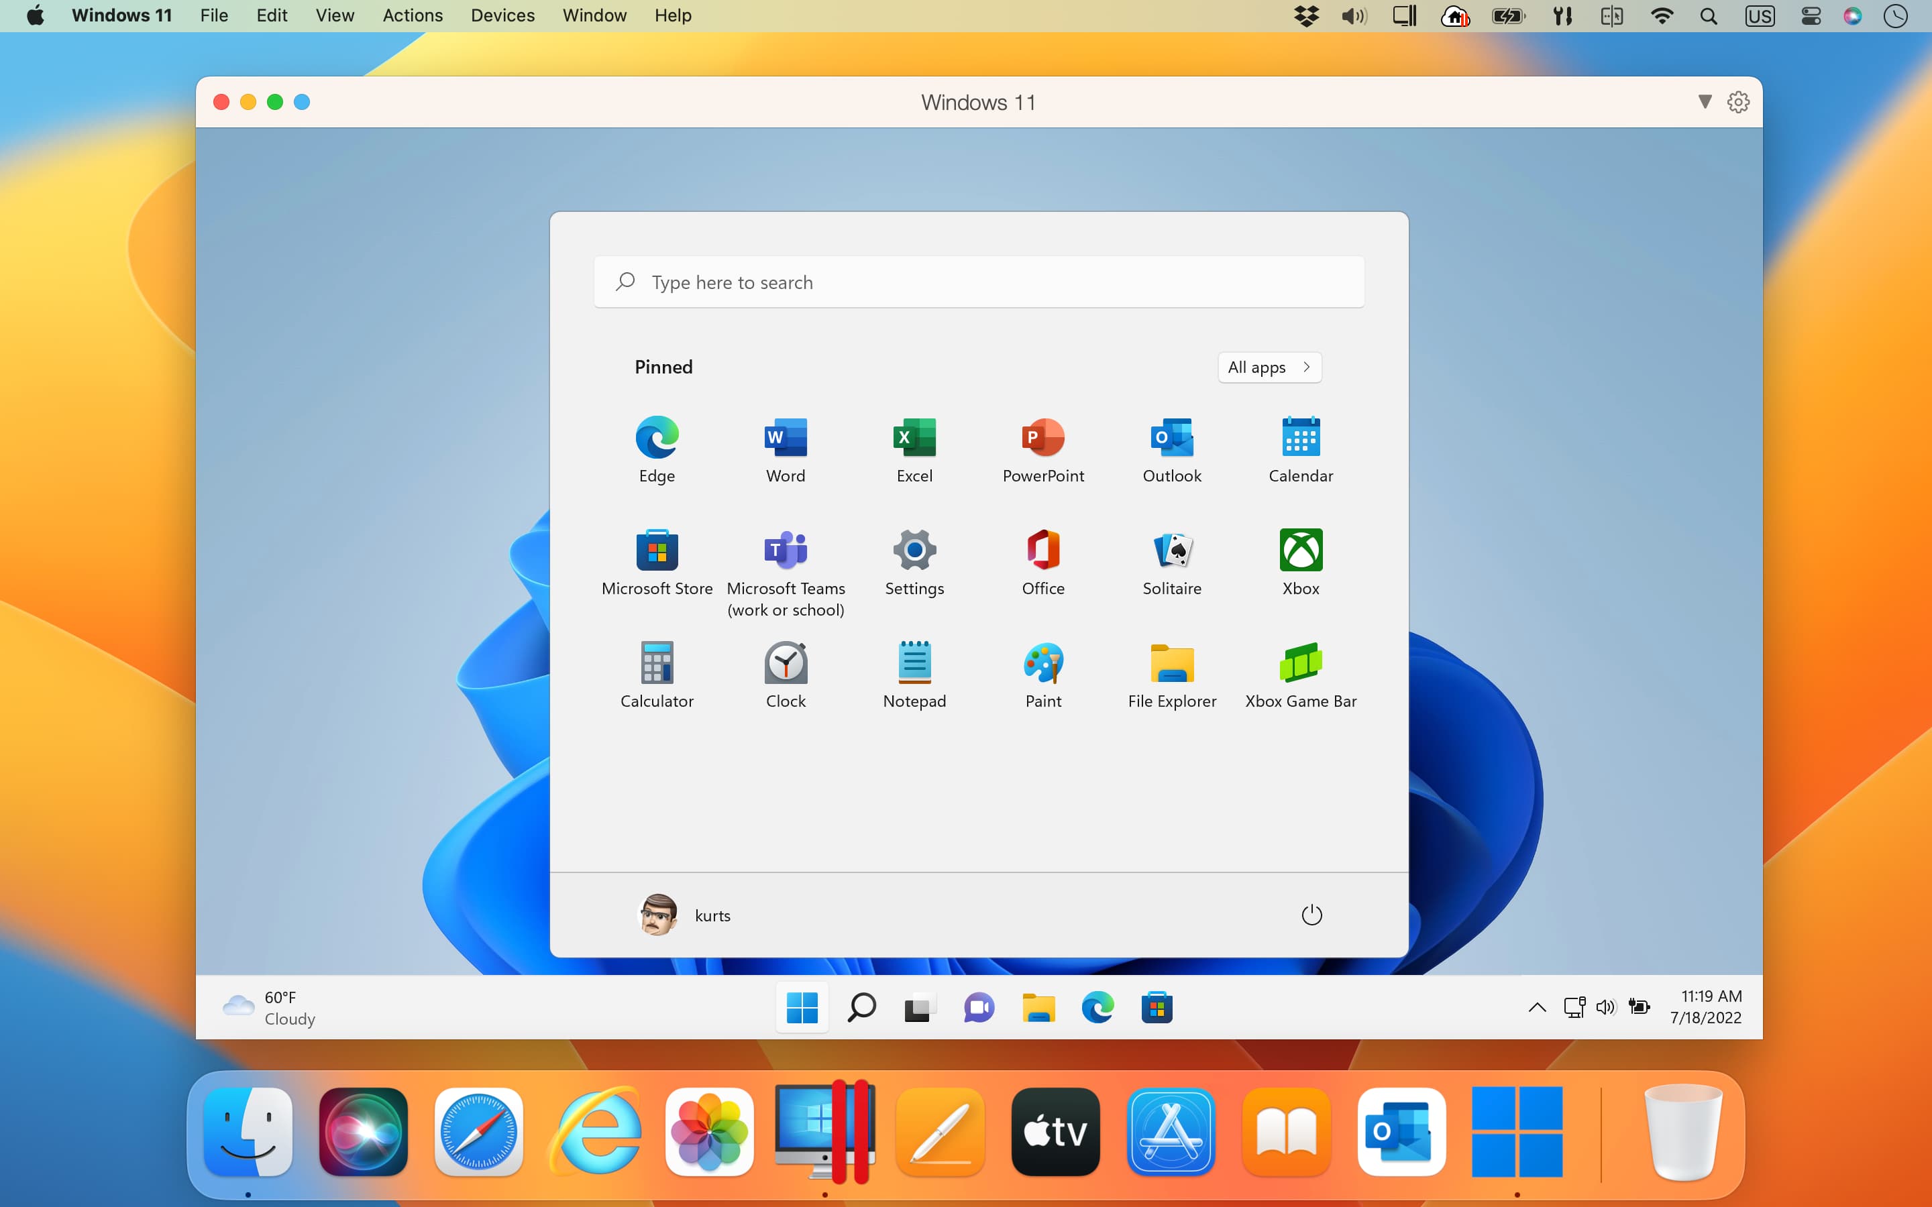Click the power button in the Start menu
Screen dimensions: 1932x1207
click(1310, 915)
